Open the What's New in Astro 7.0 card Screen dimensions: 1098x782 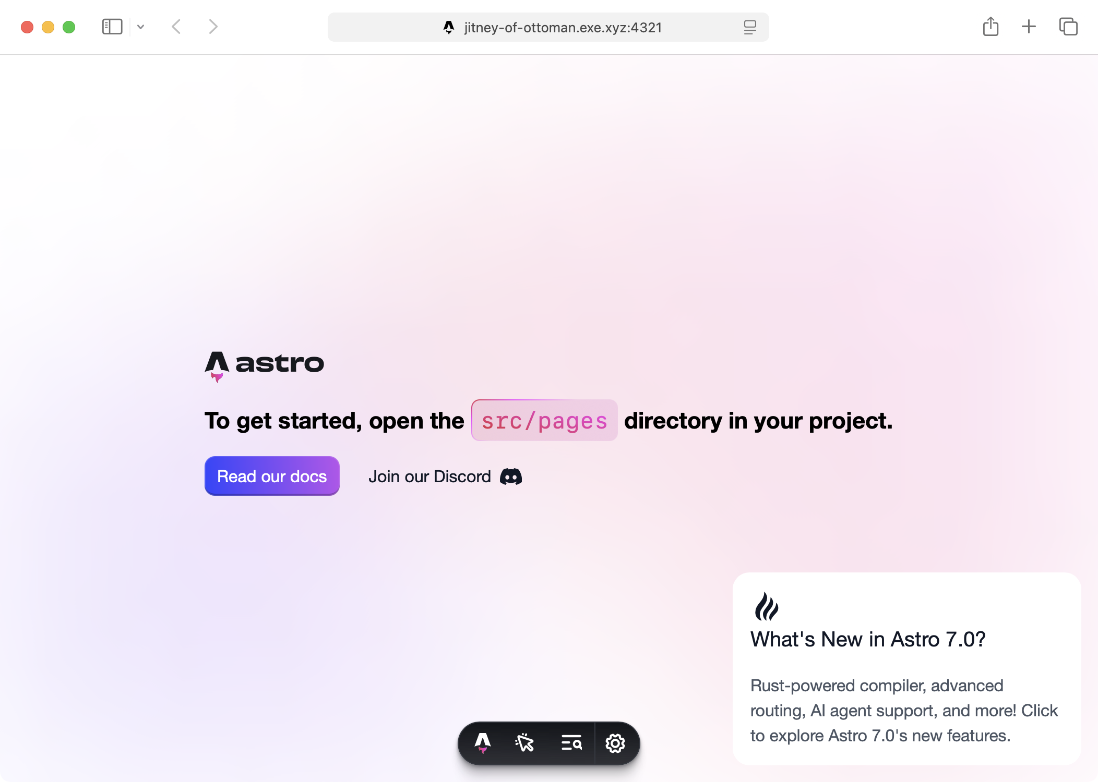906,669
